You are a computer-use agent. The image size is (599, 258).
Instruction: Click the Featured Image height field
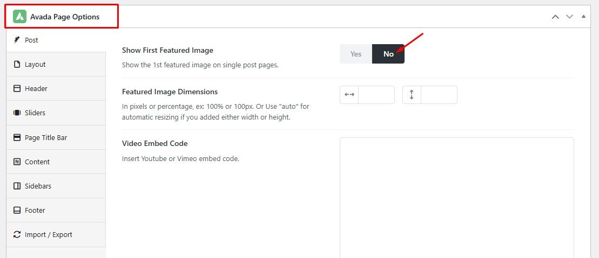[439, 95]
